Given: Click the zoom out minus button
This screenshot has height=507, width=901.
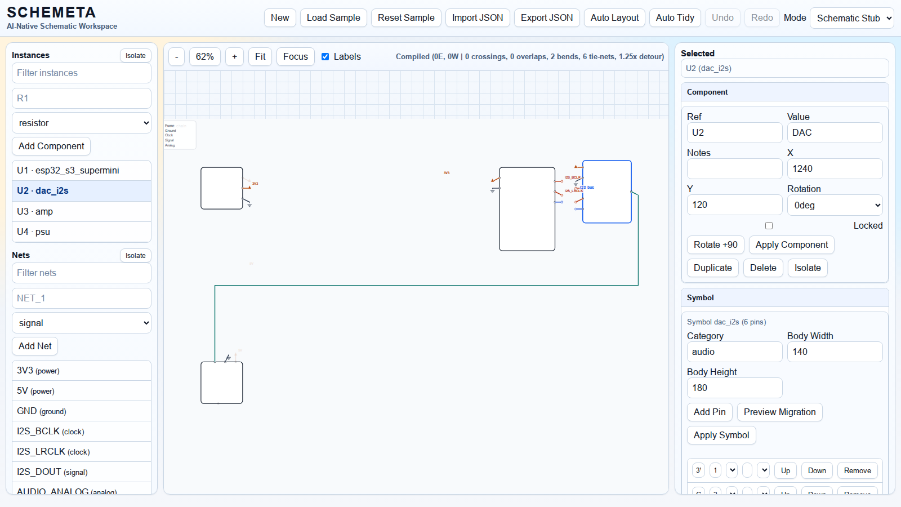Looking at the screenshot, I should tap(176, 56).
